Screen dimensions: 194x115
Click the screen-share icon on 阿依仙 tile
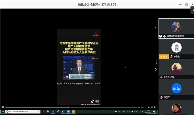click(161, 36)
